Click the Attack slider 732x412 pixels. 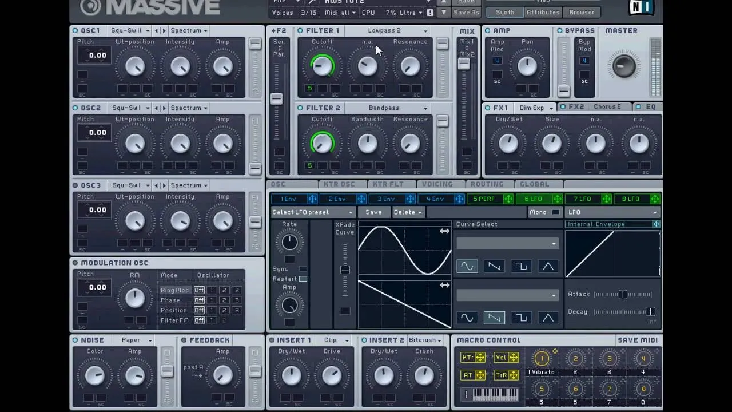[623, 294]
